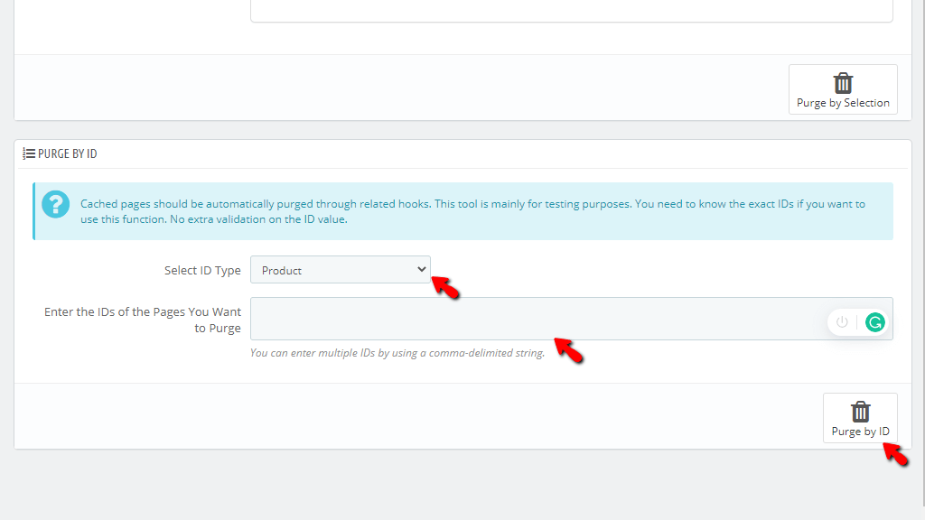
Task: Open the Select ID Type dropdown
Action: (341, 270)
